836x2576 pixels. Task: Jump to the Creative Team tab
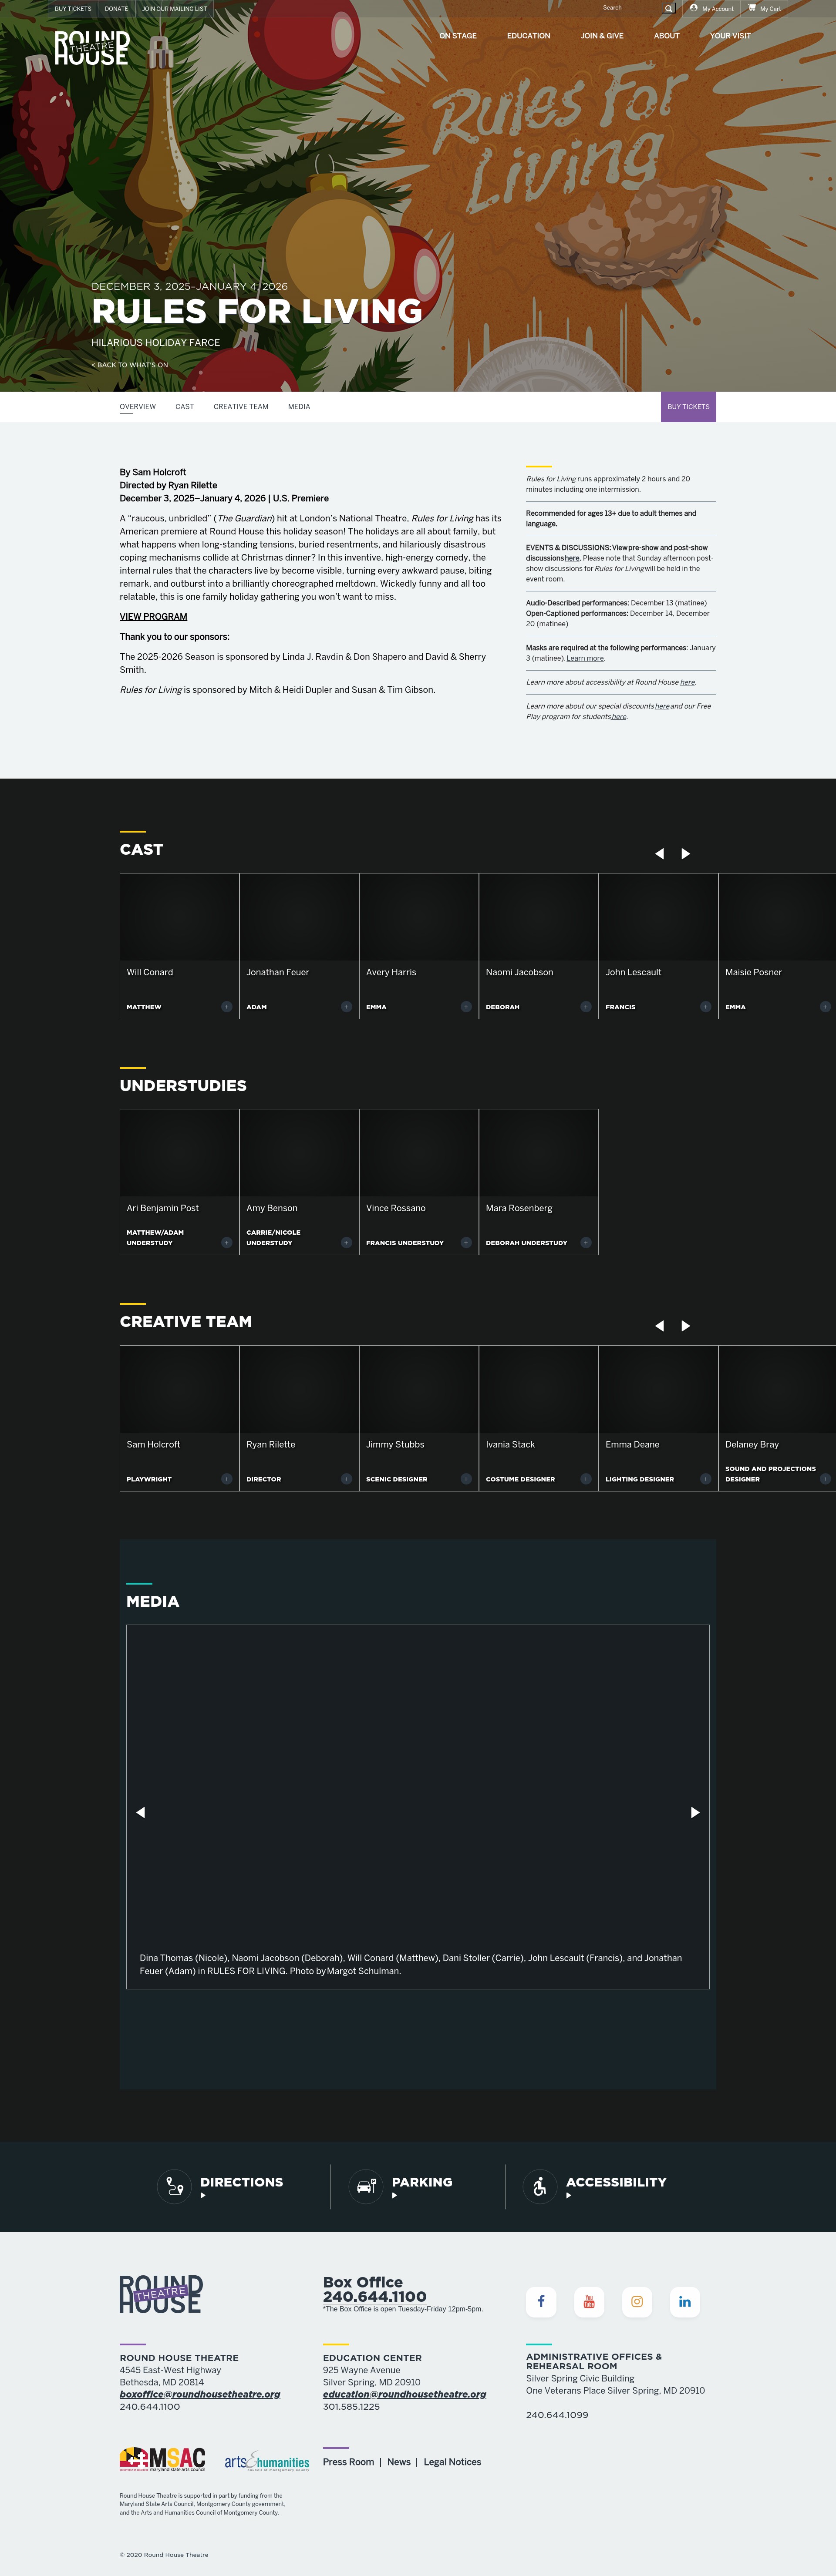241,407
